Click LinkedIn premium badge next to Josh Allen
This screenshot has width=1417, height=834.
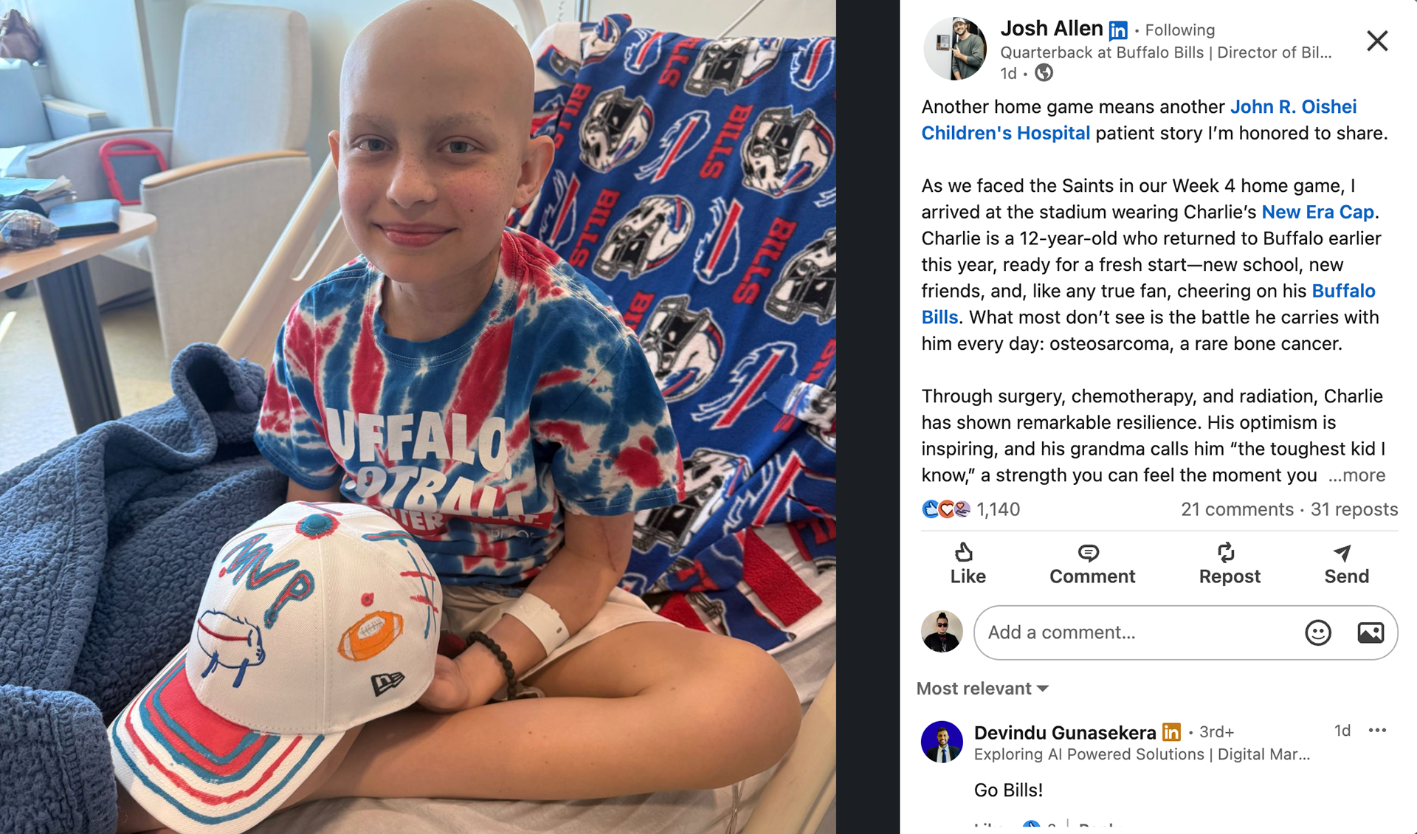coord(1118,30)
